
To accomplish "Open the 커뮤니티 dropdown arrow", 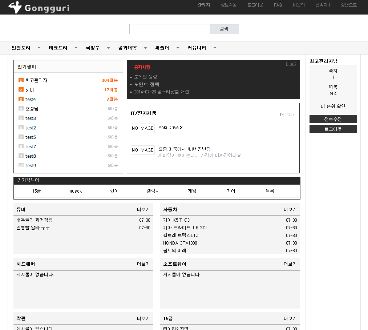I will pos(215,48).
